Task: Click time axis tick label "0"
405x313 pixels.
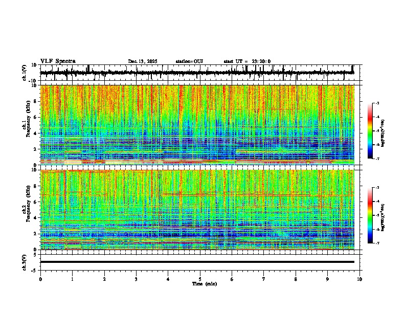Action: pyautogui.click(x=40, y=279)
